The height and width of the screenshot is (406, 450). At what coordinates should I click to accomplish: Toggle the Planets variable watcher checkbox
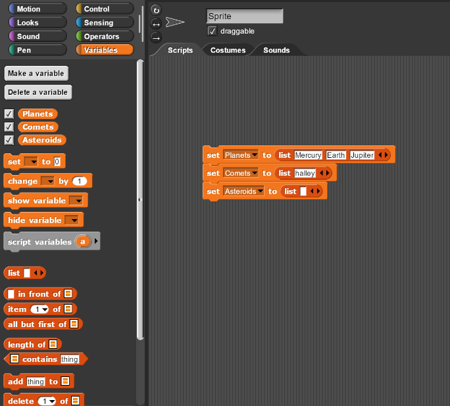pyautogui.click(x=9, y=114)
